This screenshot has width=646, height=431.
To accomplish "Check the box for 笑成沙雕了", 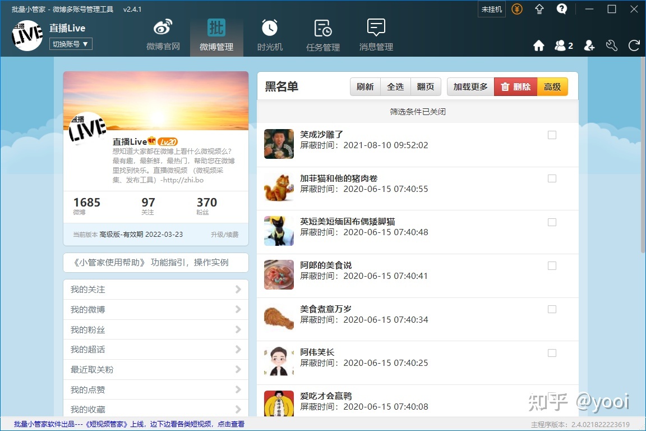I will click(552, 135).
